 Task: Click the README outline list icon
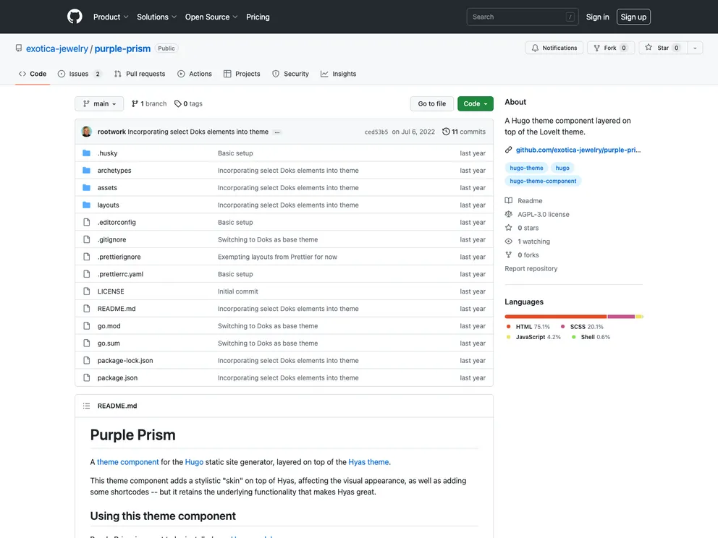pyautogui.click(x=87, y=406)
